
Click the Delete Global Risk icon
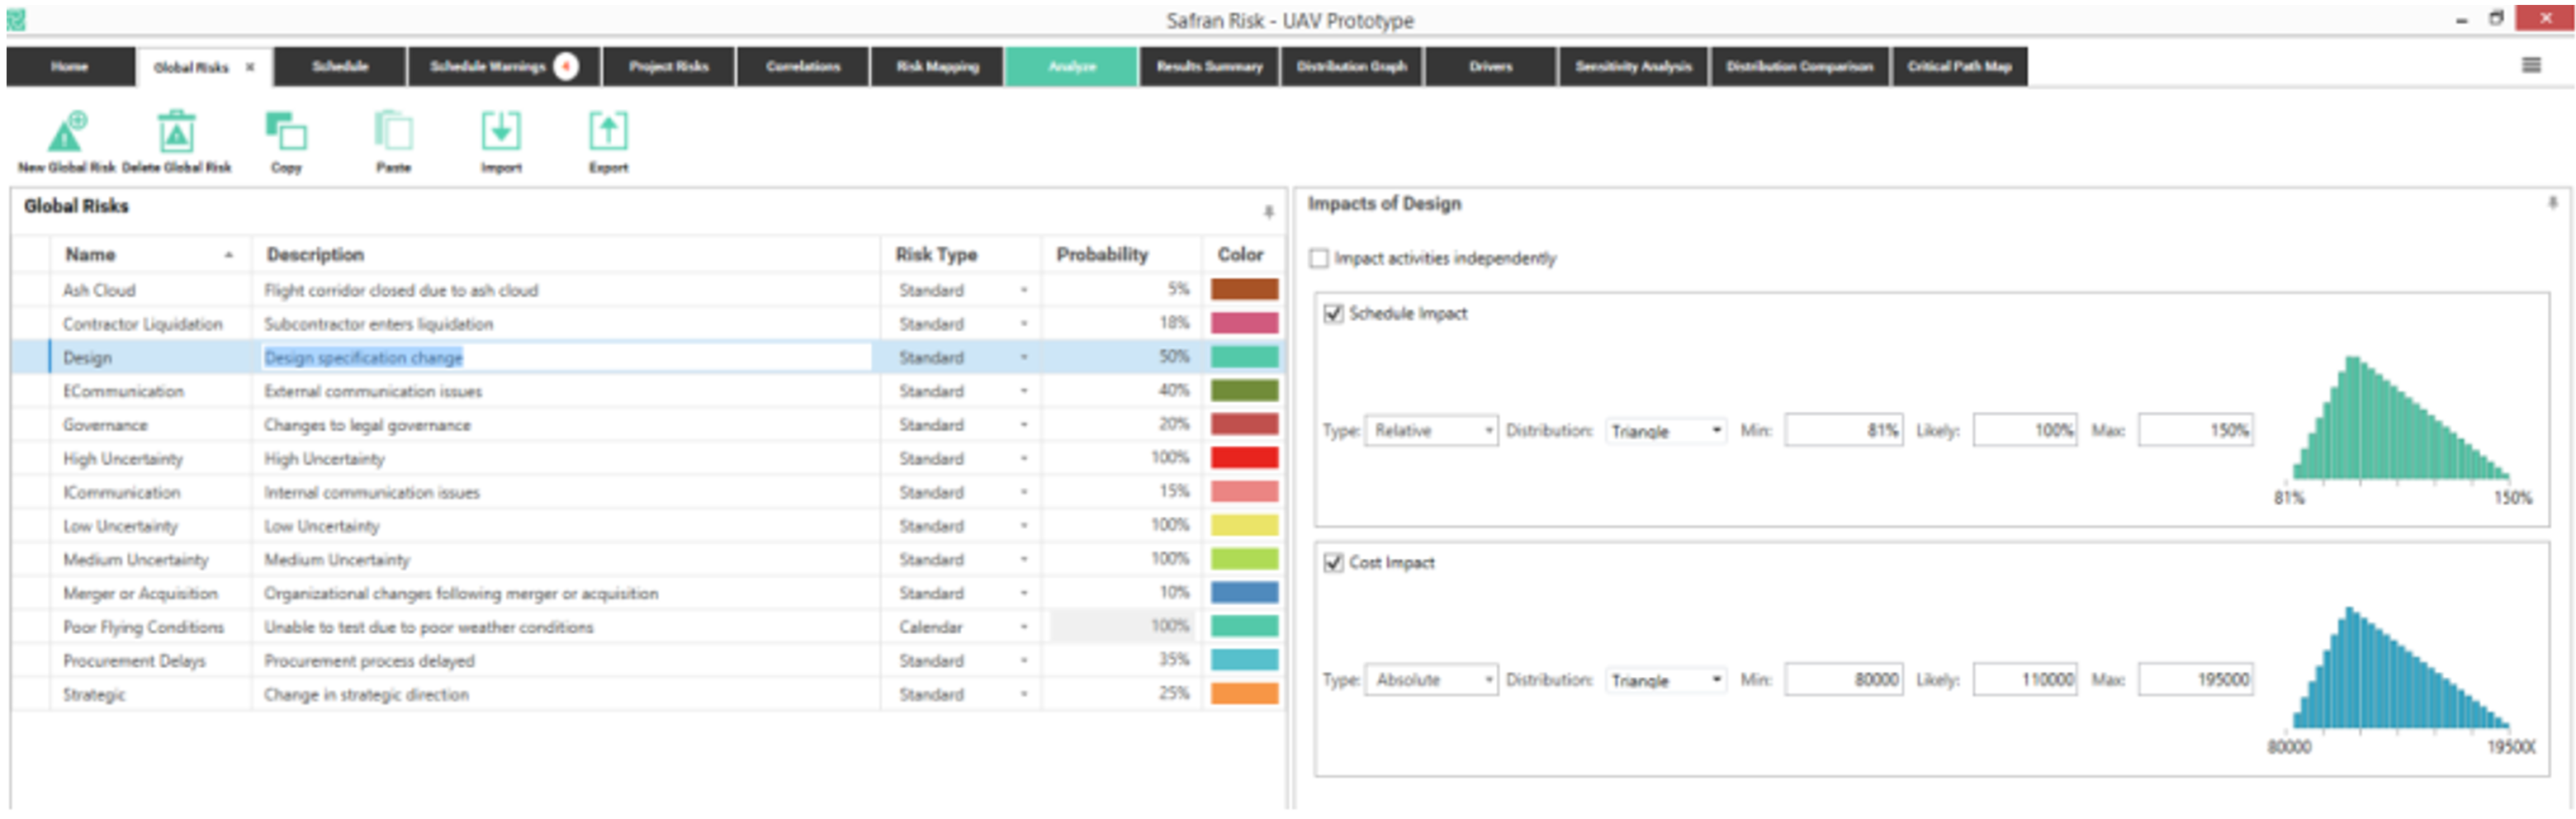coord(176,133)
